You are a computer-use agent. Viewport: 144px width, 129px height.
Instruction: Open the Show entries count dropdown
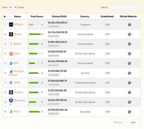[12, 7]
